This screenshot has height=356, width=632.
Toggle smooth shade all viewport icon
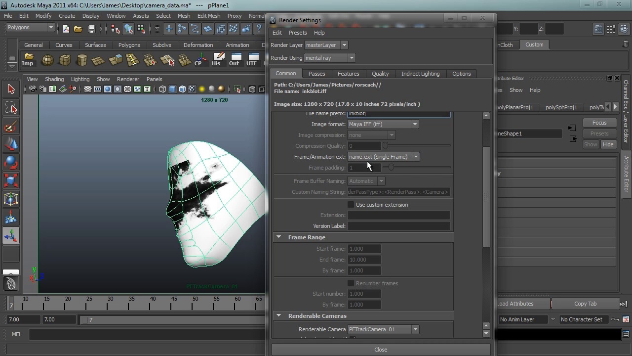[172, 89]
